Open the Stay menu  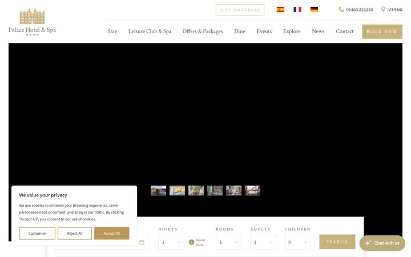(x=112, y=31)
